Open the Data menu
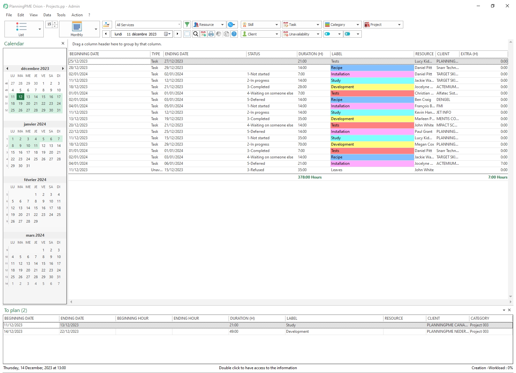This screenshot has width=516, height=373. pos(47,15)
